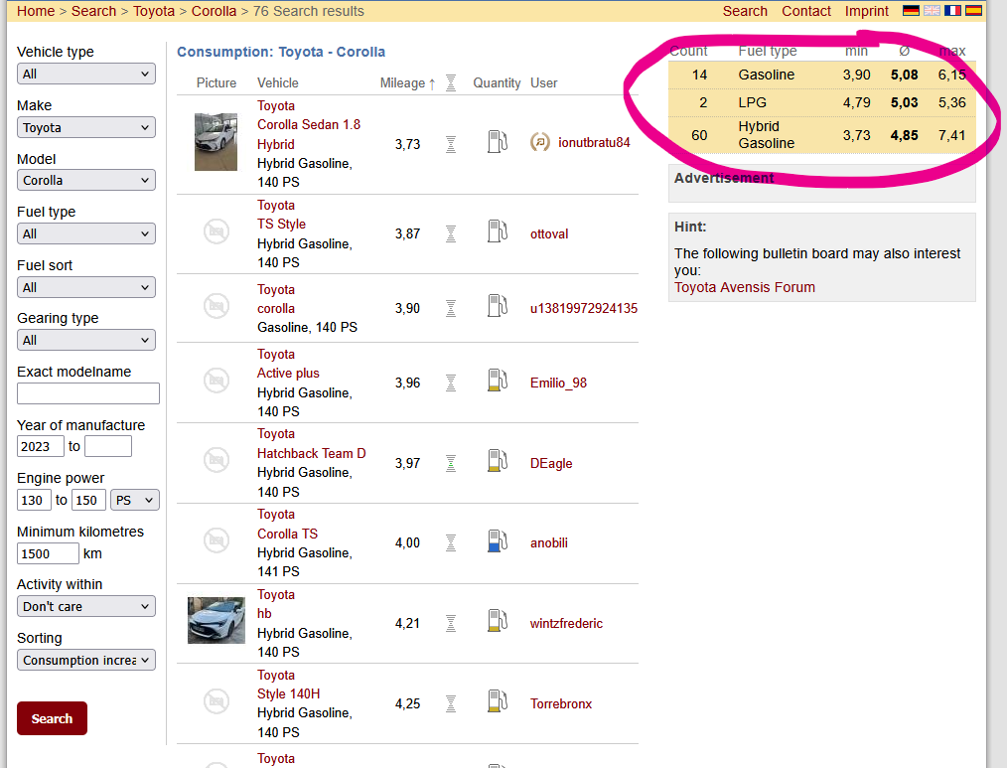Open the Vehicle type dropdown
Viewport: 1007px width, 768px height.
pyautogui.click(x=86, y=74)
